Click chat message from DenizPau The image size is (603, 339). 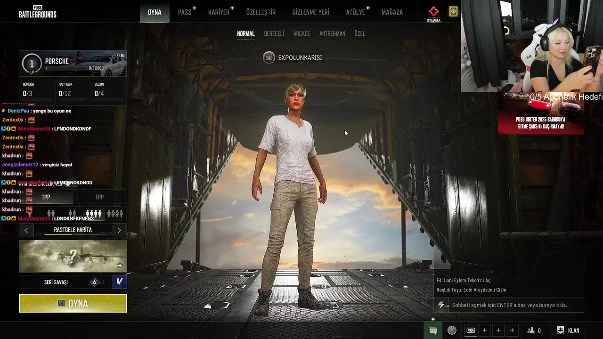coord(37,111)
